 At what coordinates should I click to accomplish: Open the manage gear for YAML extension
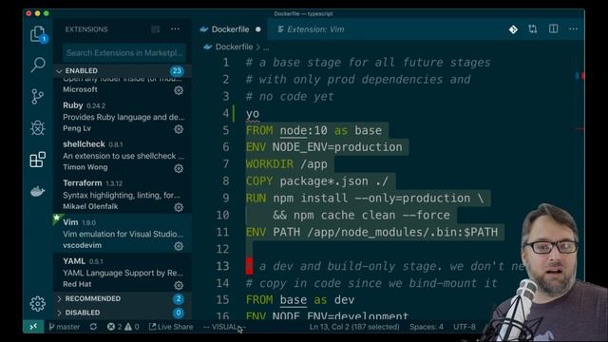click(x=179, y=285)
